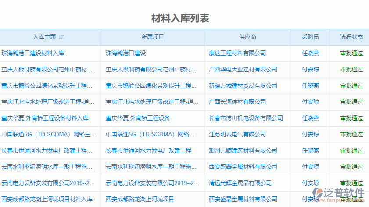Open 长春市伊通河水力发电厂改建工程 project
This screenshot has width=369, height=207.
click(x=148, y=151)
